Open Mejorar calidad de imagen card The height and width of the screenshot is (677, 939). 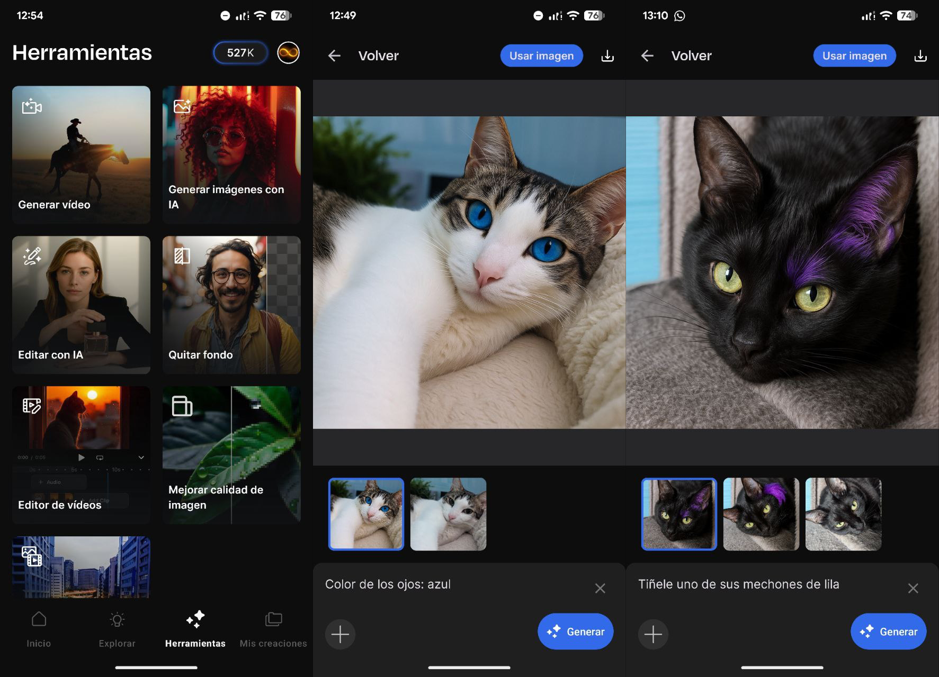(x=231, y=455)
